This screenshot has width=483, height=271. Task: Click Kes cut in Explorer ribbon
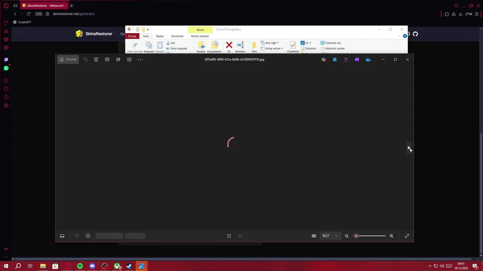tap(171, 43)
